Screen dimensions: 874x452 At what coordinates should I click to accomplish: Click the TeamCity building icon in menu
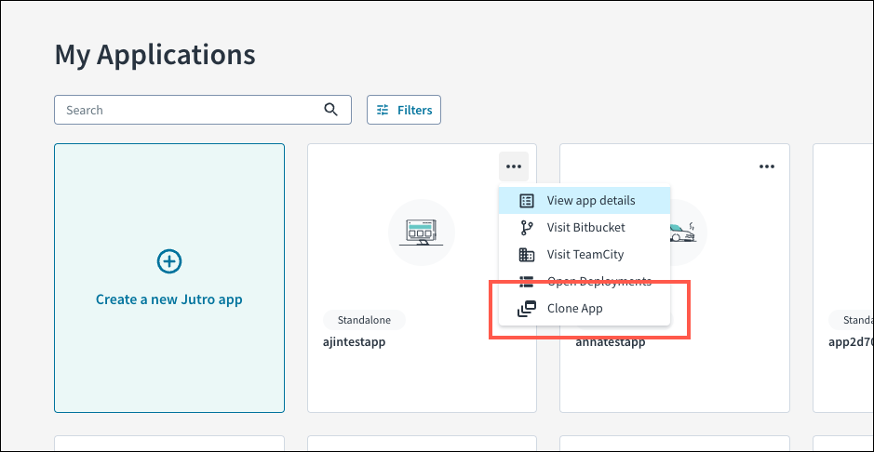[526, 255]
